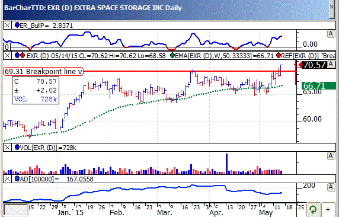This screenshot has width=339, height=217.
Task: Close the EXR price chart pane
Action: tap(7, 56)
